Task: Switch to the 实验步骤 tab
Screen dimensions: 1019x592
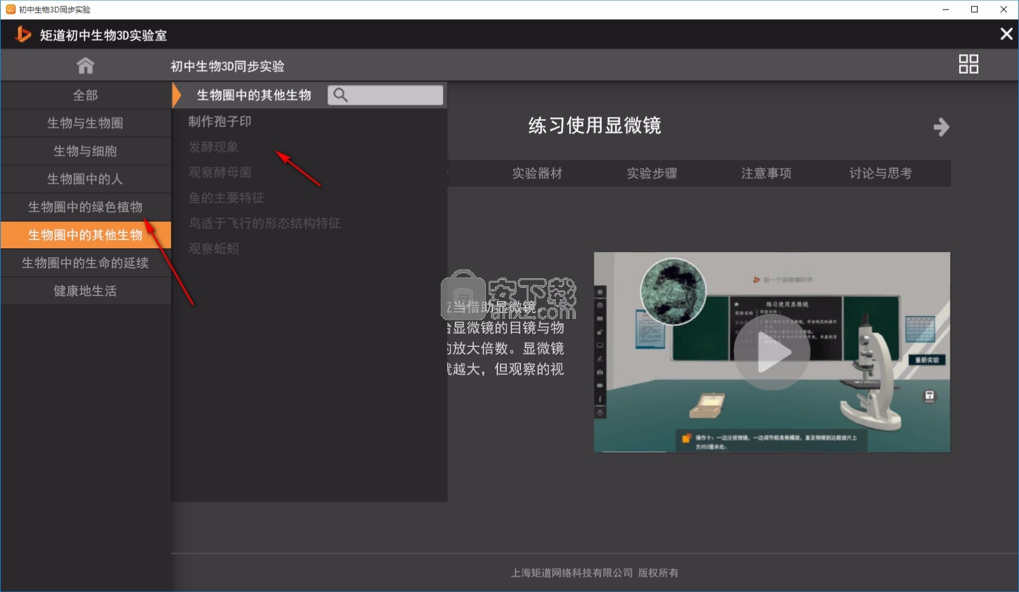Action: (x=652, y=173)
